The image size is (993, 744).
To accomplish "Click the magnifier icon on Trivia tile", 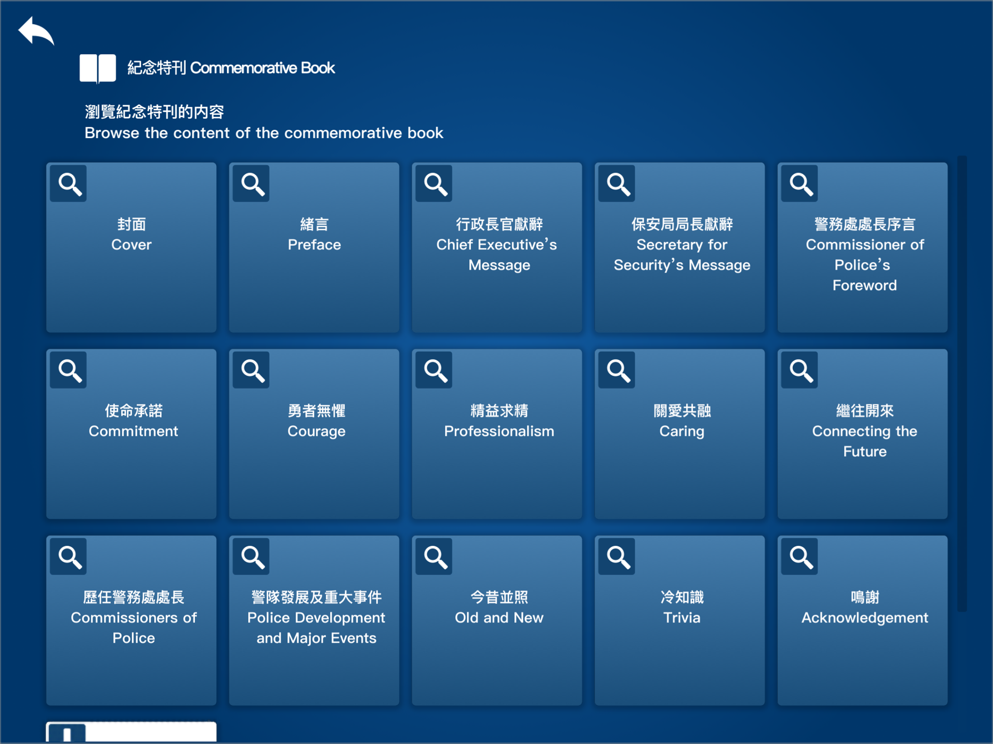I will click(616, 557).
